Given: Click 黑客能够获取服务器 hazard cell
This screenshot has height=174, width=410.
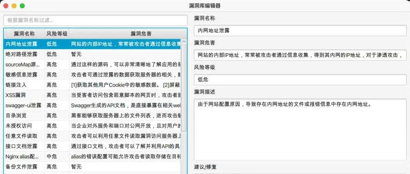Looking at the screenshot, I should (125, 115).
